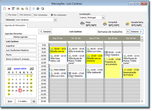Open the calendar table view icon
The image size is (152, 111).
13,9
